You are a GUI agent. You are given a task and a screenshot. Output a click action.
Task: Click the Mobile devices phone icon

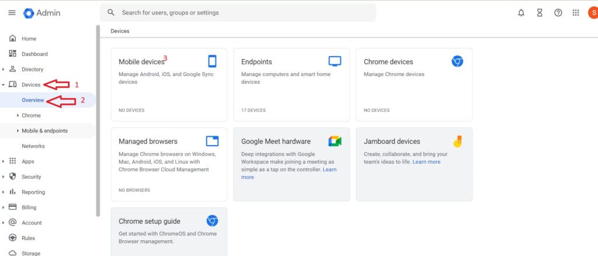point(213,61)
